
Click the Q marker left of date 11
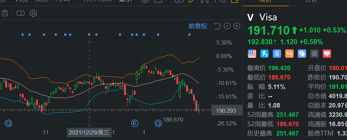coord(9,123)
